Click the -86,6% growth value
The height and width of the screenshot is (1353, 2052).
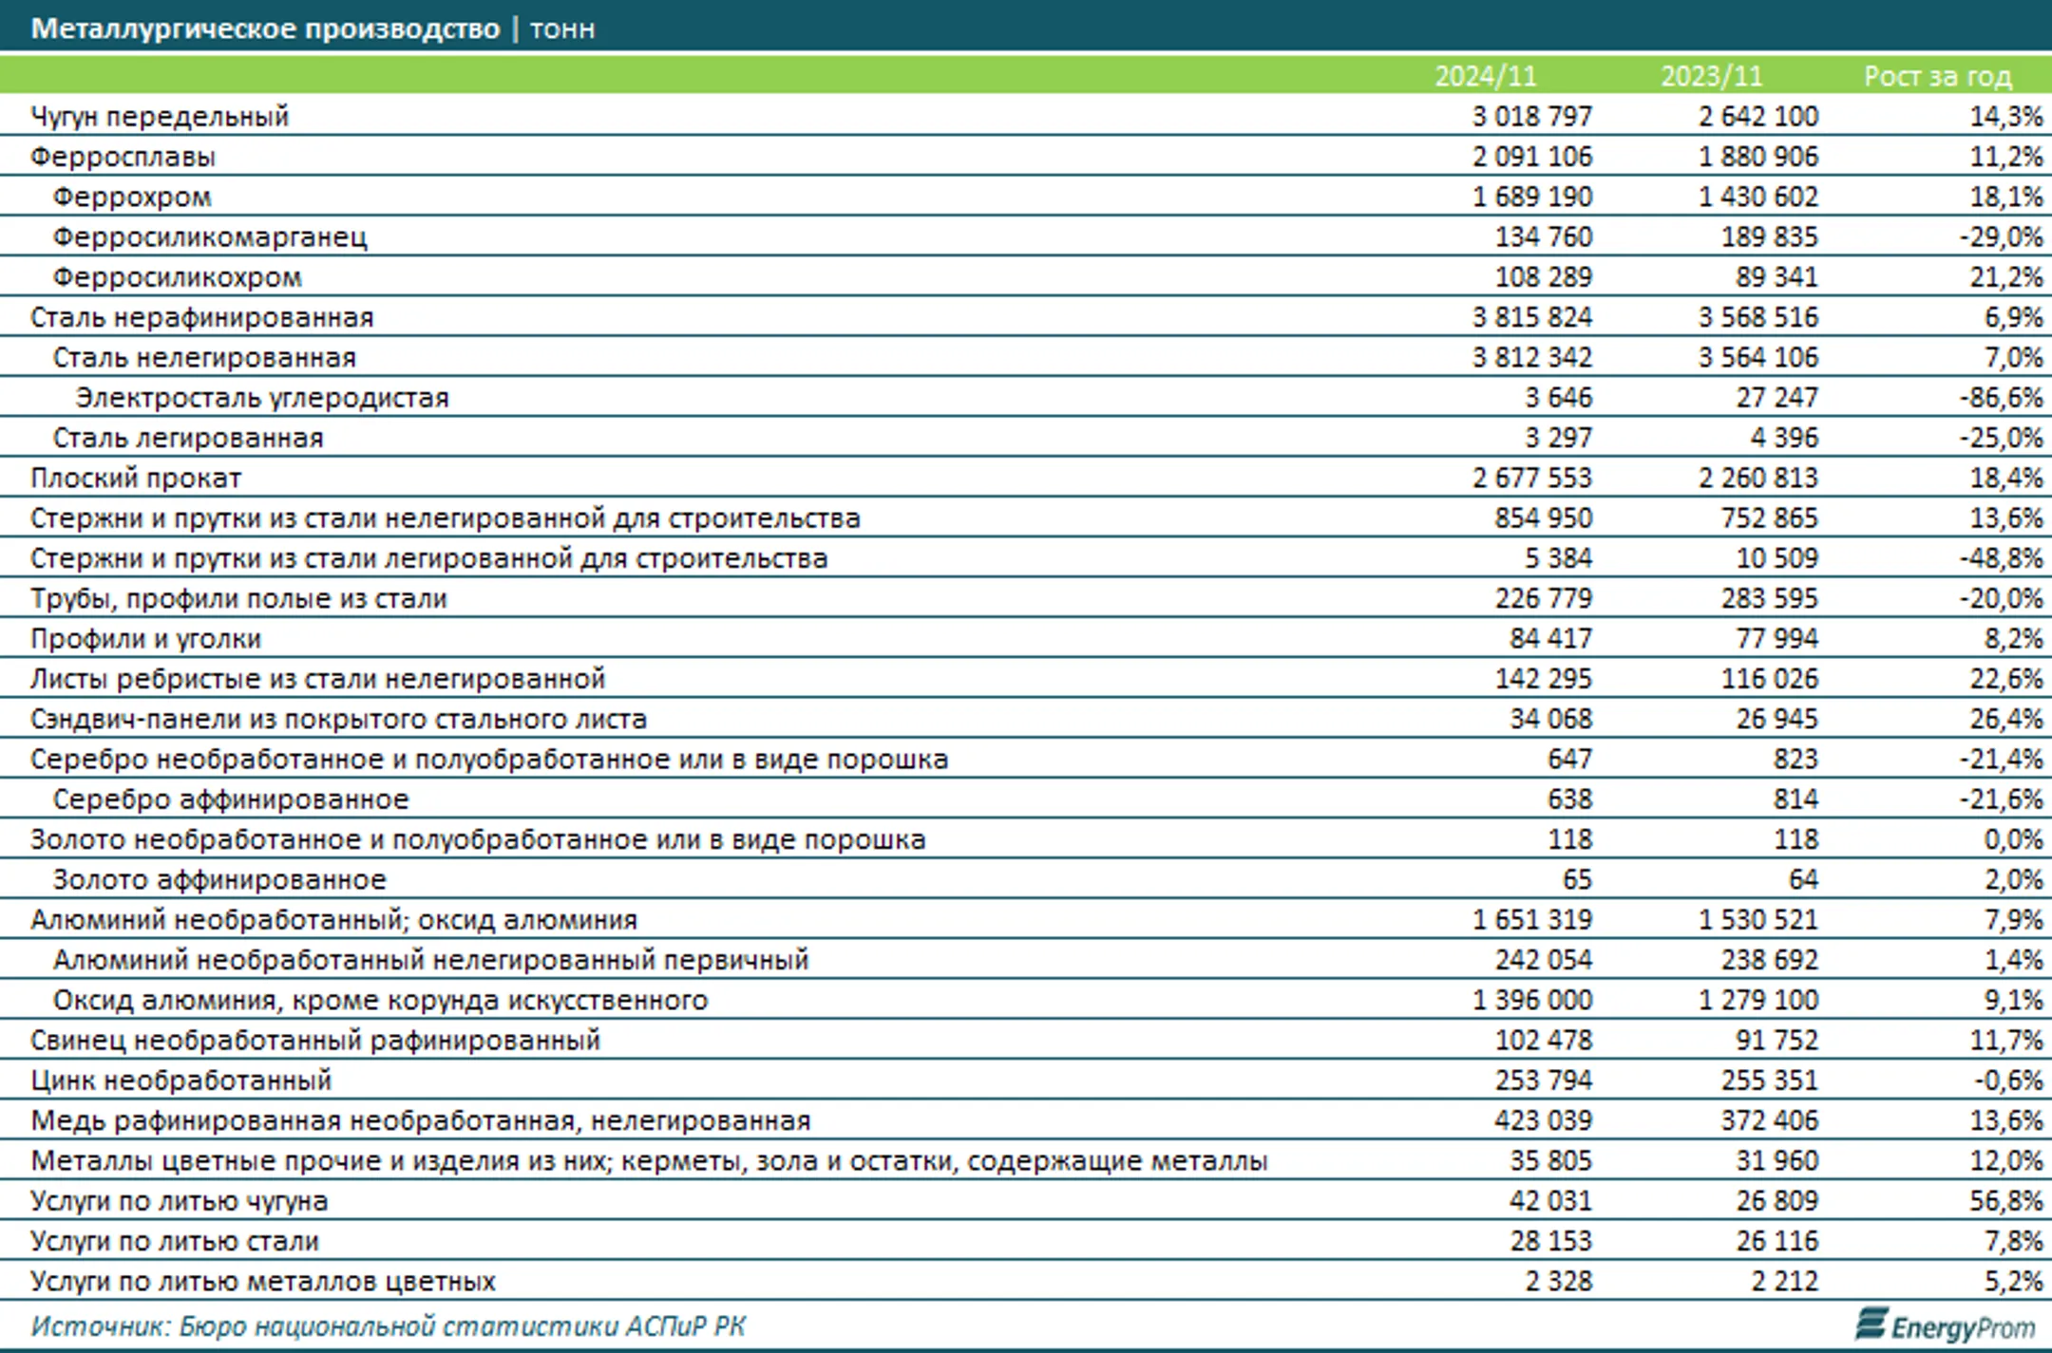pos(2001,397)
